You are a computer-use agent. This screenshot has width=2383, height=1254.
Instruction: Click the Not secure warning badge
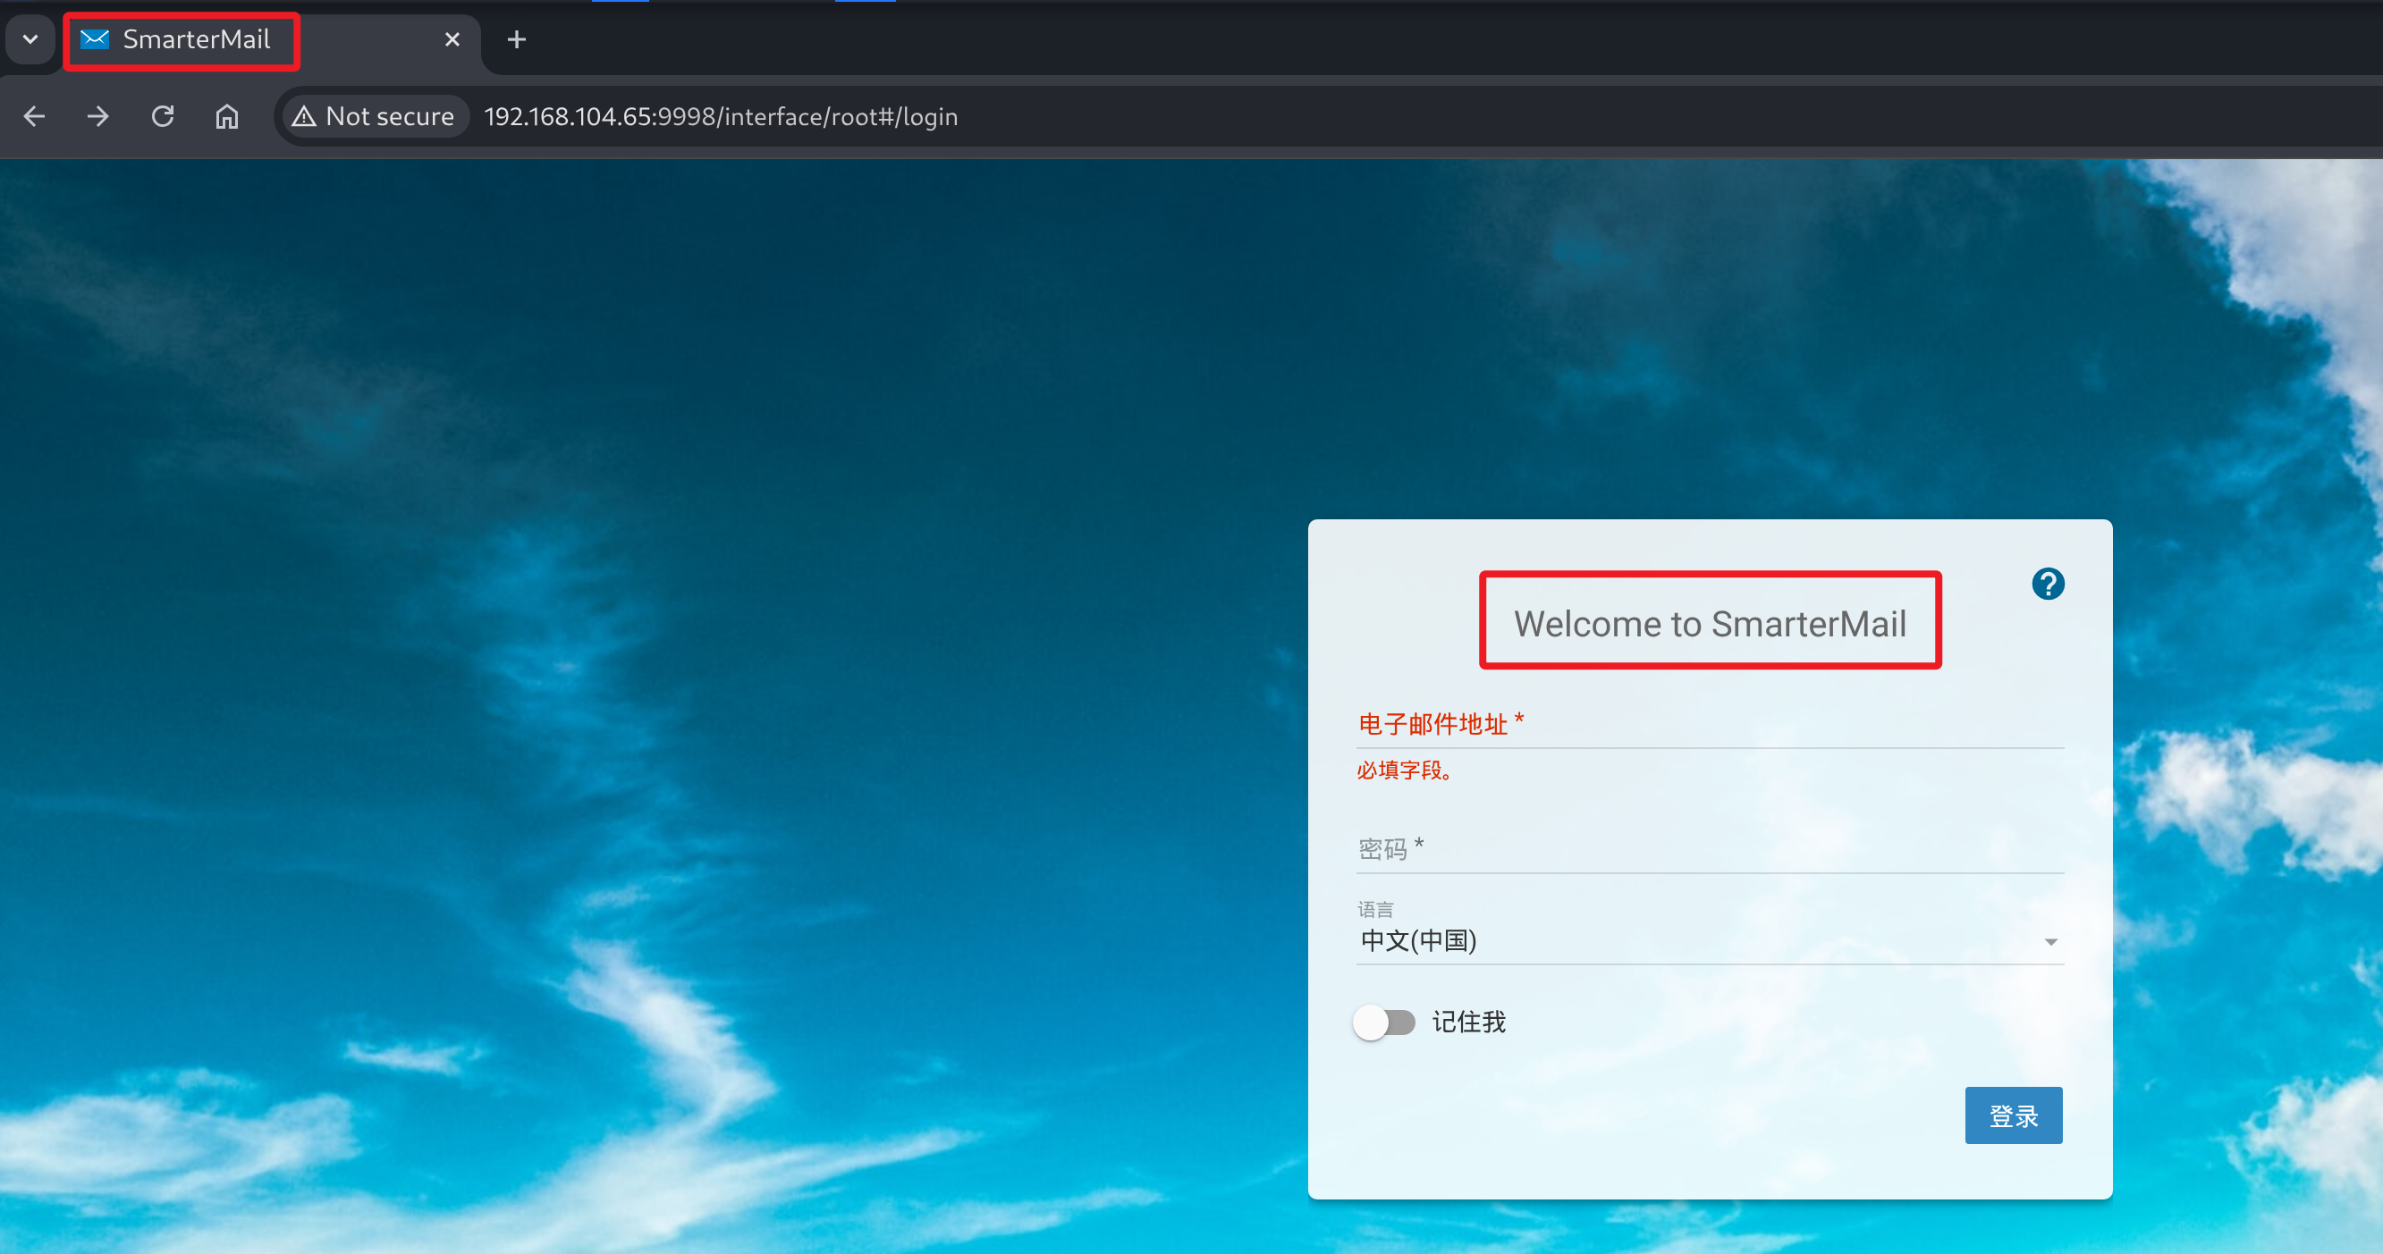pos(375,116)
